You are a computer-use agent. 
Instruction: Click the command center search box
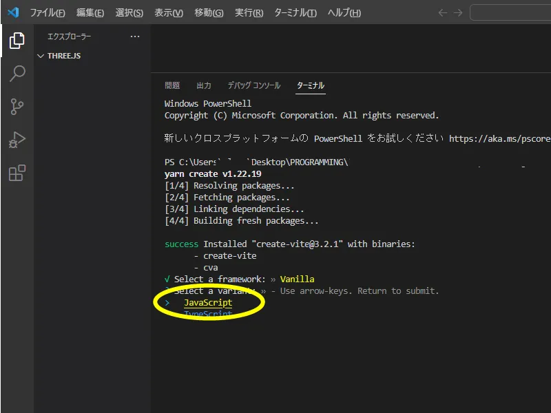tap(510, 13)
